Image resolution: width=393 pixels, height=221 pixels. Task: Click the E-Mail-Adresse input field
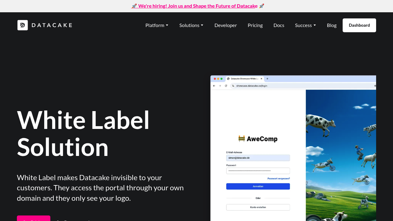point(258,158)
